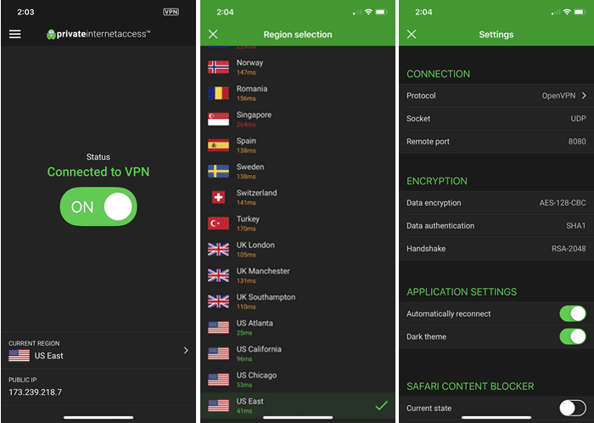Click the Singapore flag icon
The width and height of the screenshot is (594, 423).
point(219,119)
